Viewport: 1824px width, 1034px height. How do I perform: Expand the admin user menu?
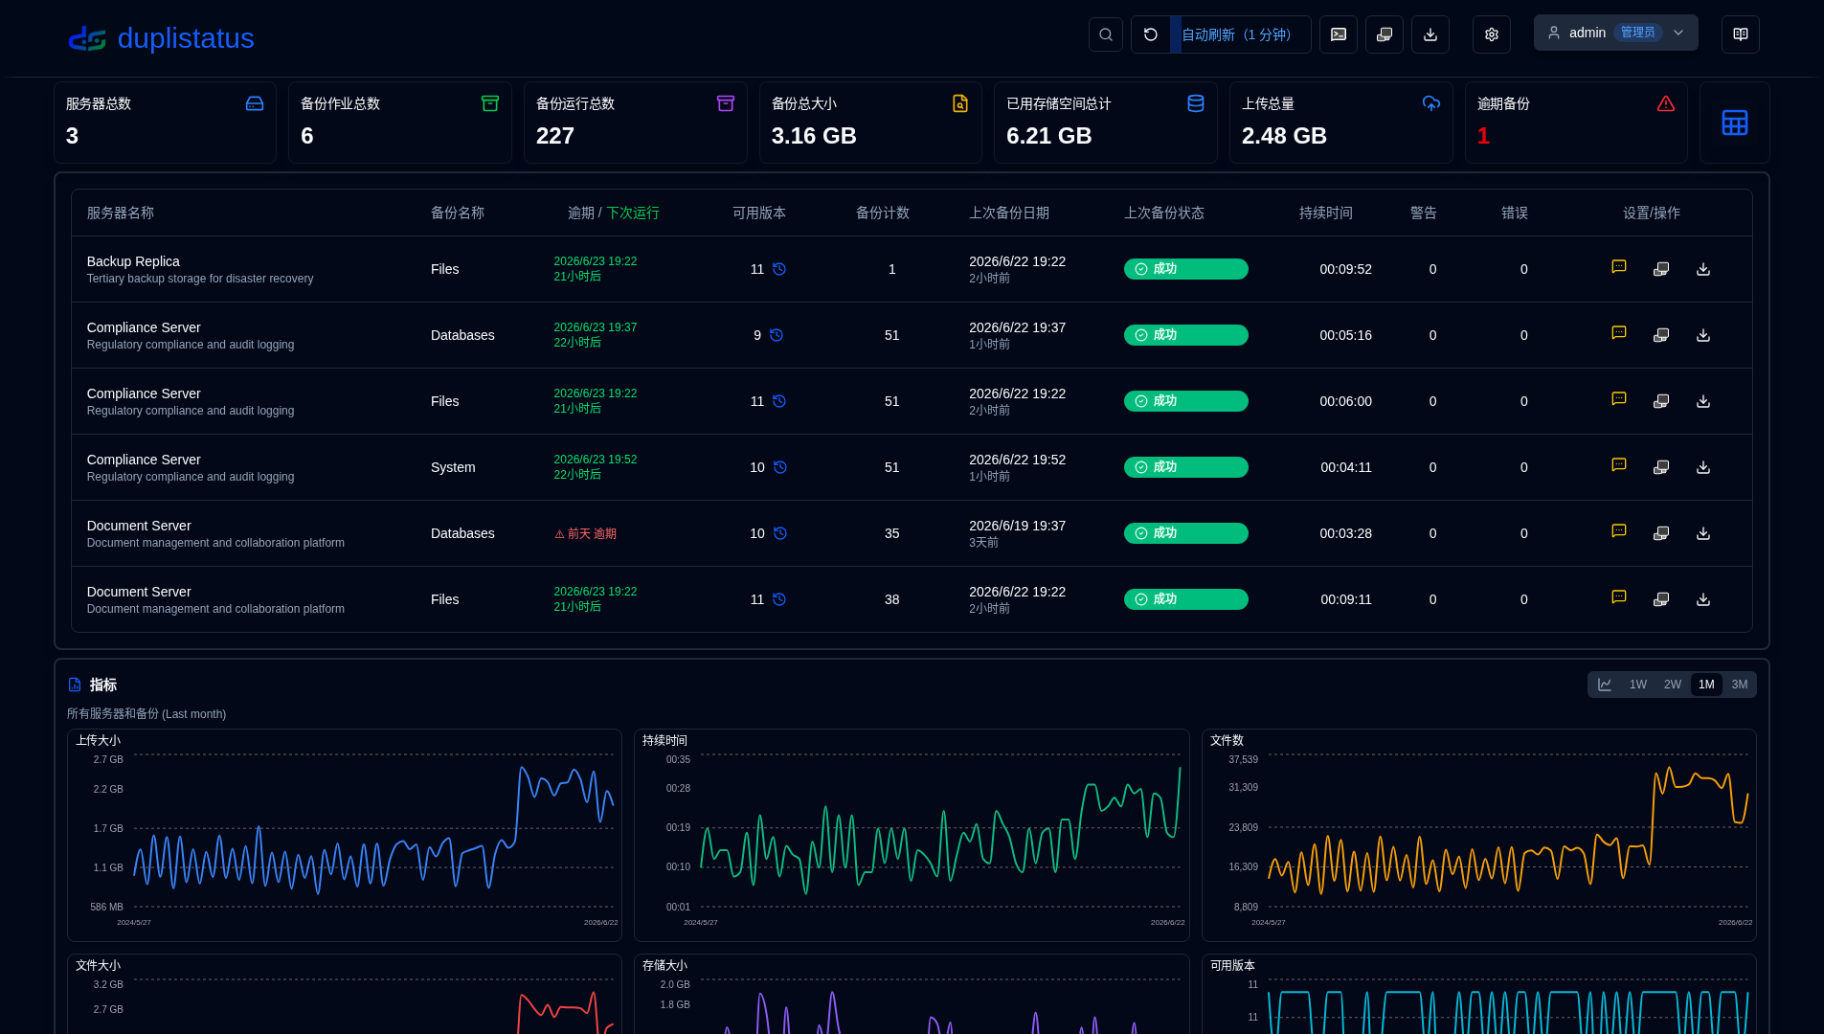1616,33
